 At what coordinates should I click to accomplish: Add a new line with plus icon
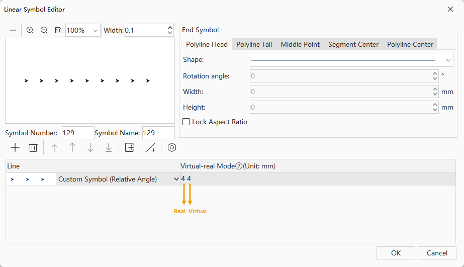(x=15, y=147)
